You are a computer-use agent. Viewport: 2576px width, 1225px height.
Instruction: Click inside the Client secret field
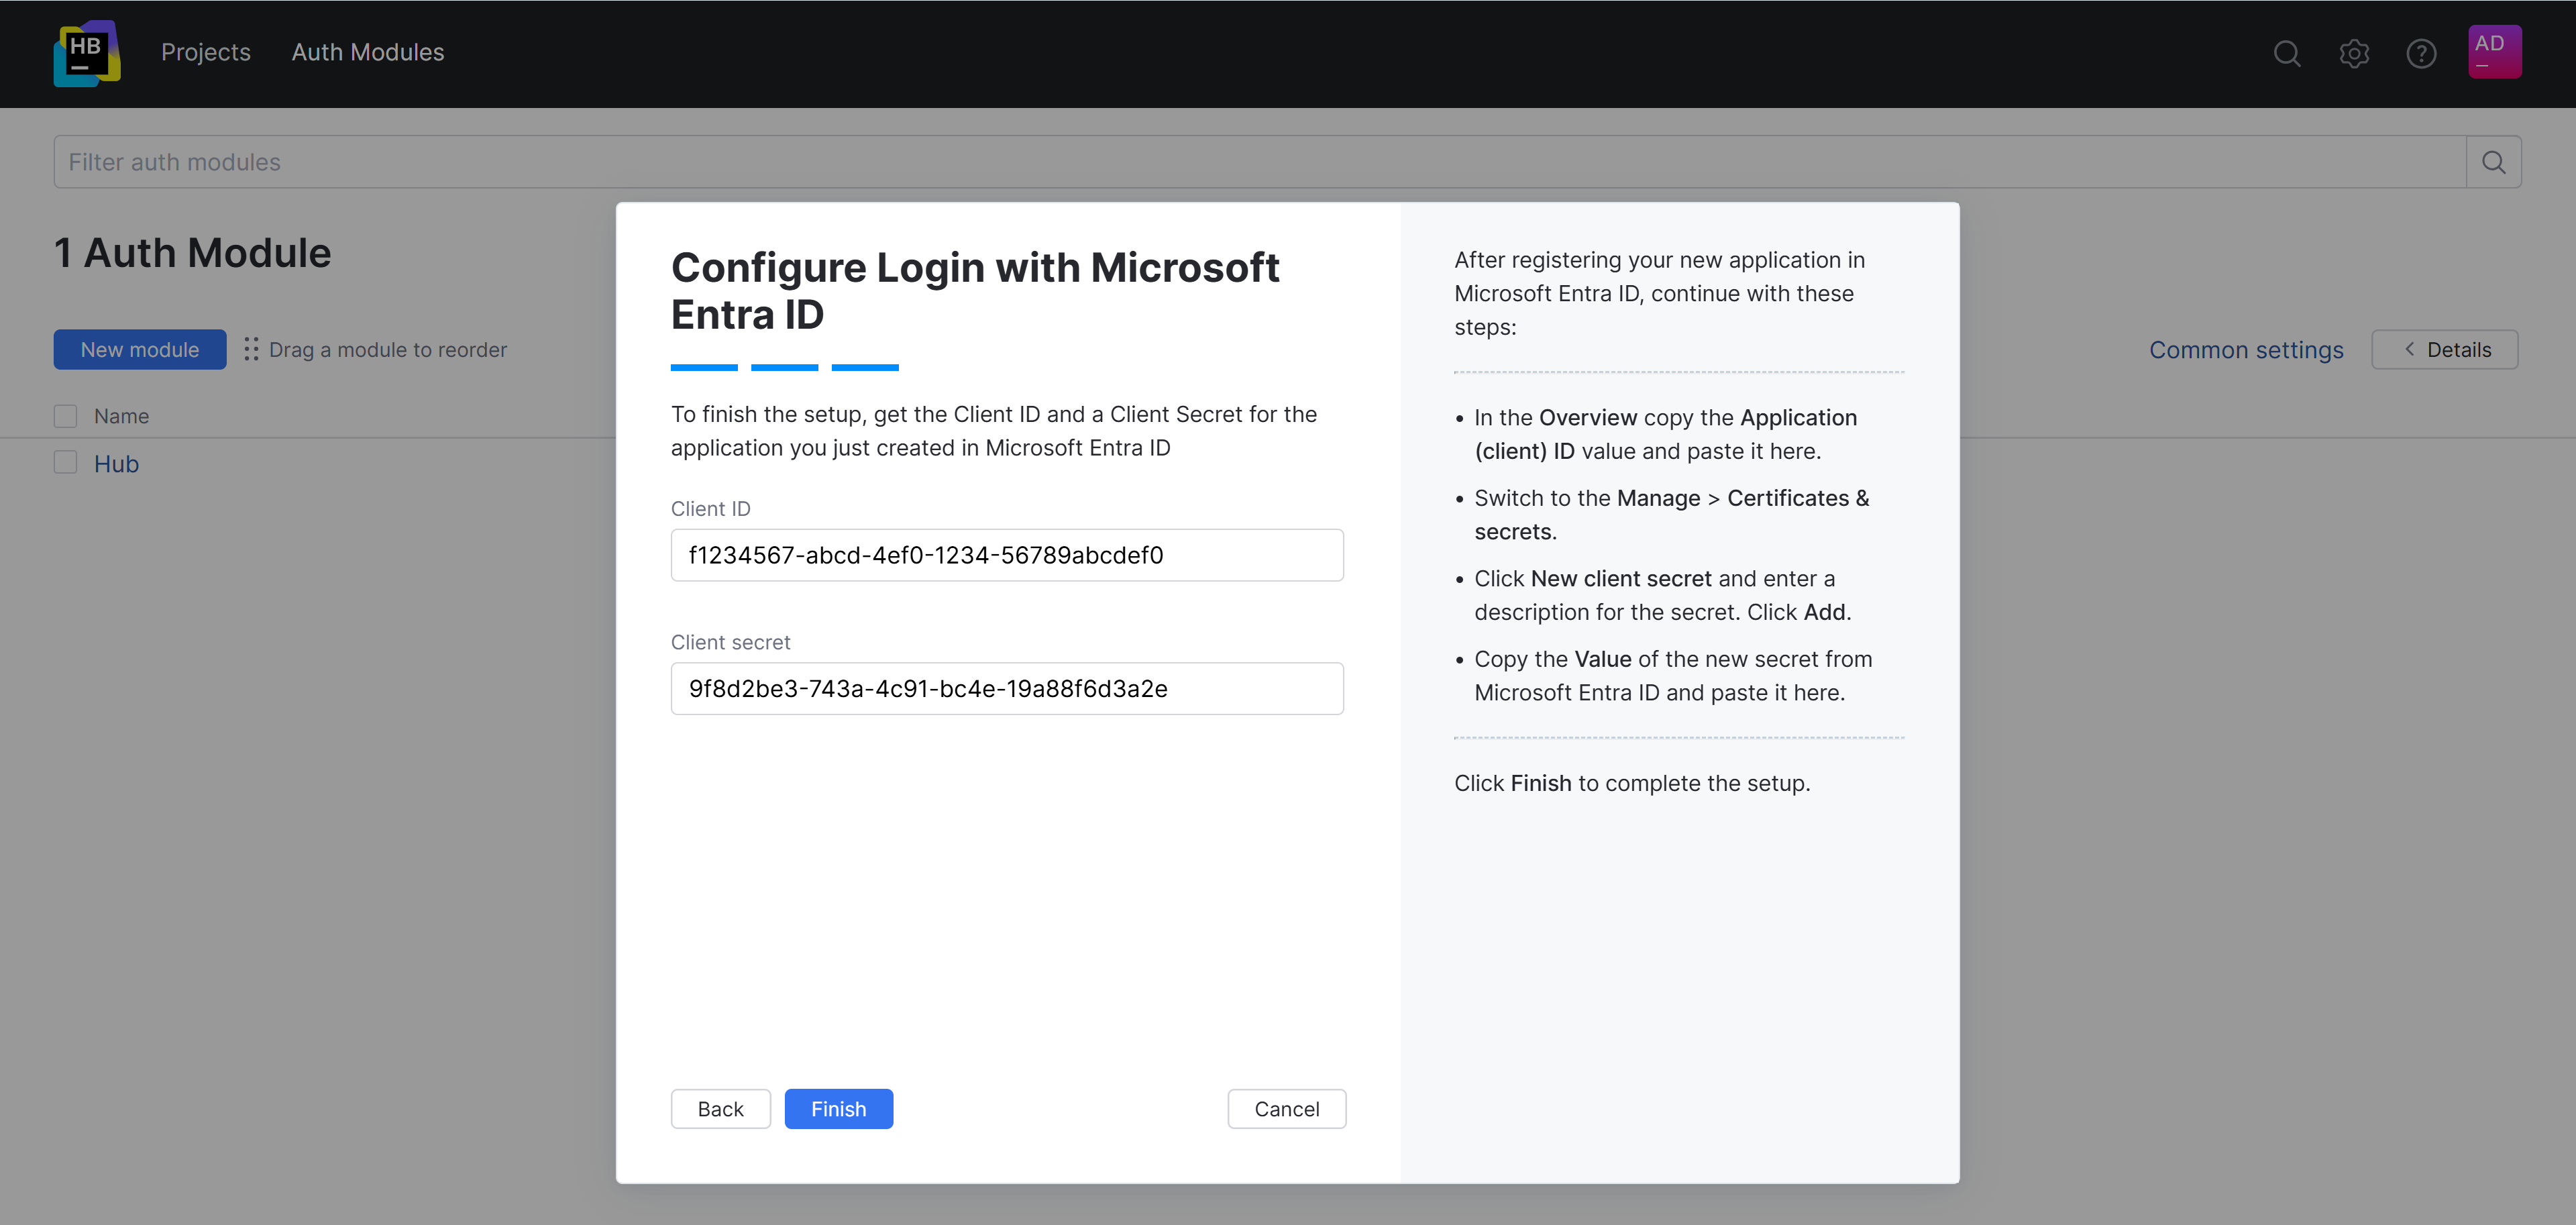pos(1006,688)
